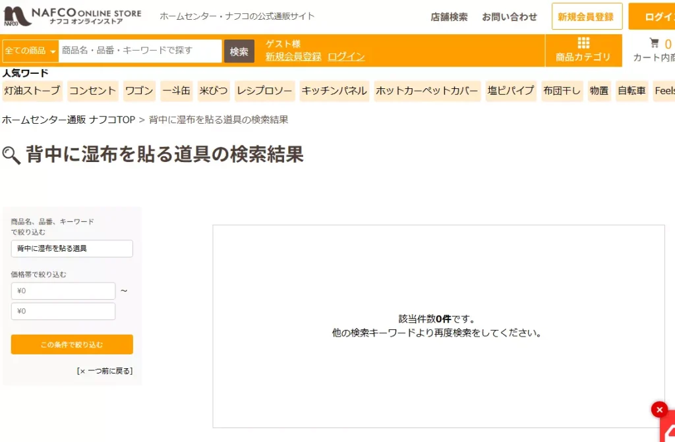Open the 商品カテゴリ grid icon
The image size is (675, 442).
pos(583,43)
